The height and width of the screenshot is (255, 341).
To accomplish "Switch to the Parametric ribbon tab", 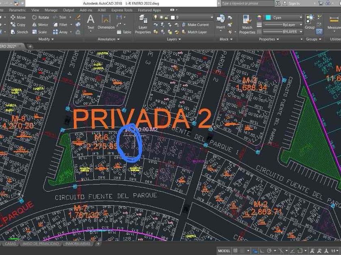I will [x=17, y=10].
